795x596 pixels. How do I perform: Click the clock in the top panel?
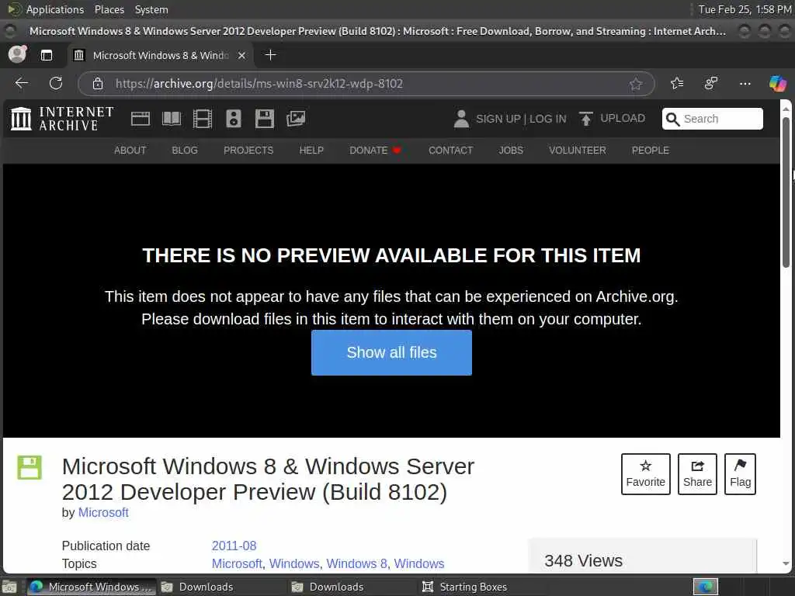pyautogui.click(x=744, y=9)
